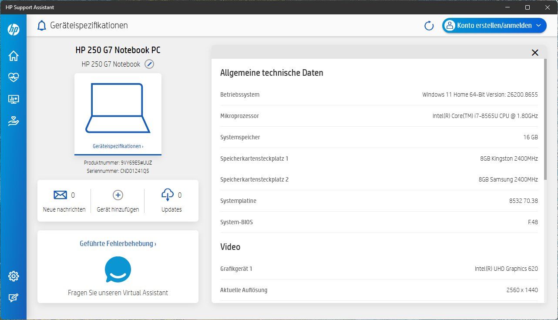Click the refresh icon in header
This screenshot has width=558, height=320.
(x=429, y=26)
